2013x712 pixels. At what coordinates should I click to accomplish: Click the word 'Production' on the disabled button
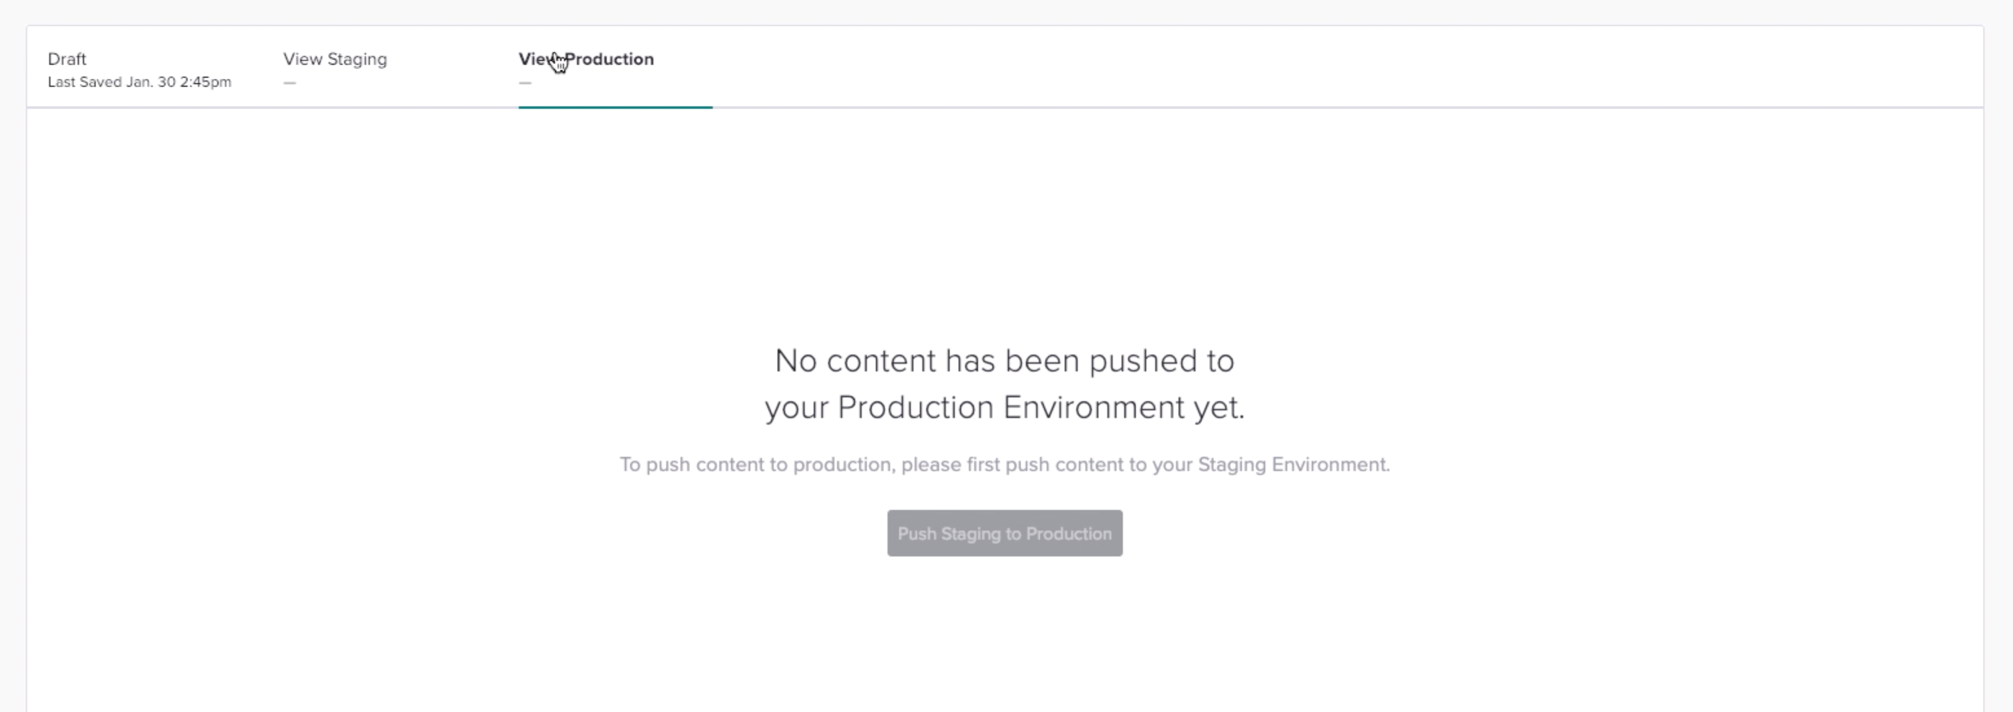point(1068,534)
